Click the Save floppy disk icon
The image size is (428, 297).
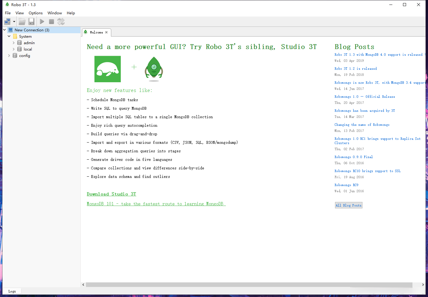point(31,22)
